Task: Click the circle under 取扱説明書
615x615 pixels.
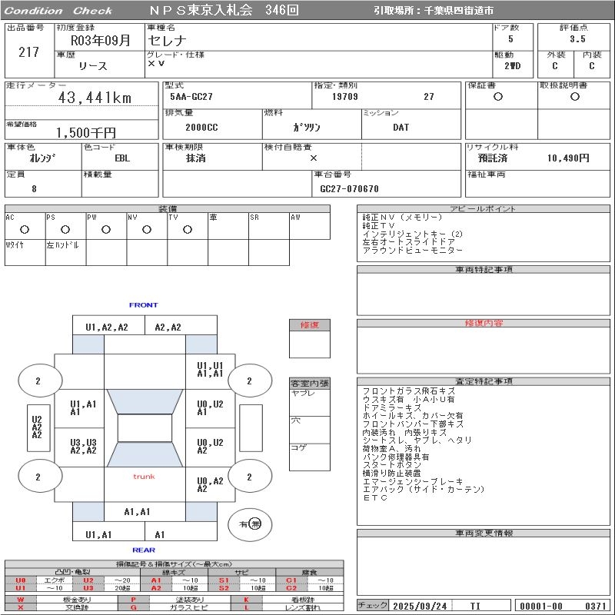Action: (575, 97)
